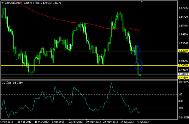
Task: Click the 5 Jul 2013 date label
Action: [x=143, y=122]
